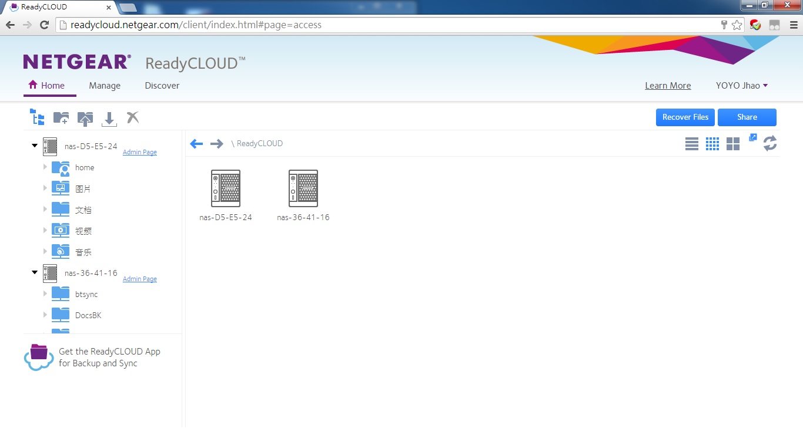Open the Discover tab
The image size is (803, 442).
162,85
